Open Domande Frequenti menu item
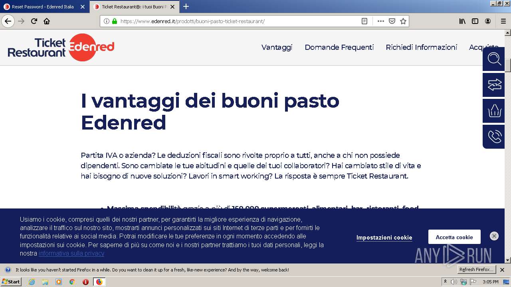This screenshot has height=287, width=511. (x=339, y=47)
